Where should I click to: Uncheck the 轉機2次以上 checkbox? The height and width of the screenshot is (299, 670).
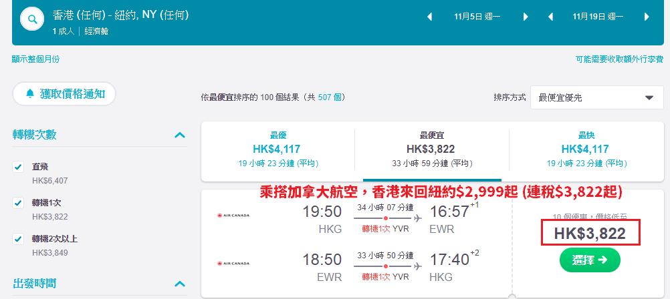click(x=18, y=239)
